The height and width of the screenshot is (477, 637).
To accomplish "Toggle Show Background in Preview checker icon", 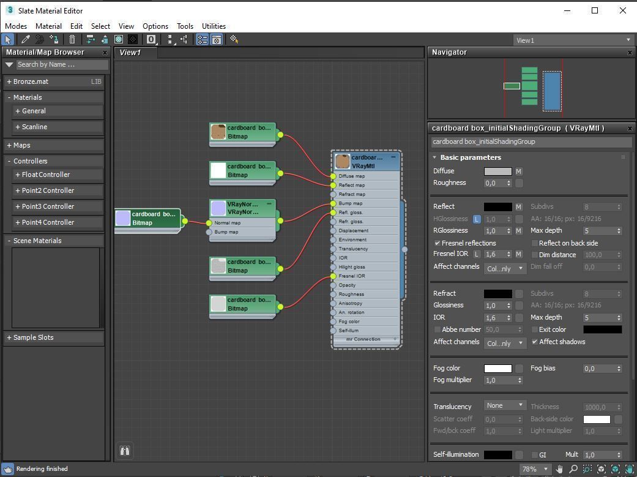I will click(133, 39).
